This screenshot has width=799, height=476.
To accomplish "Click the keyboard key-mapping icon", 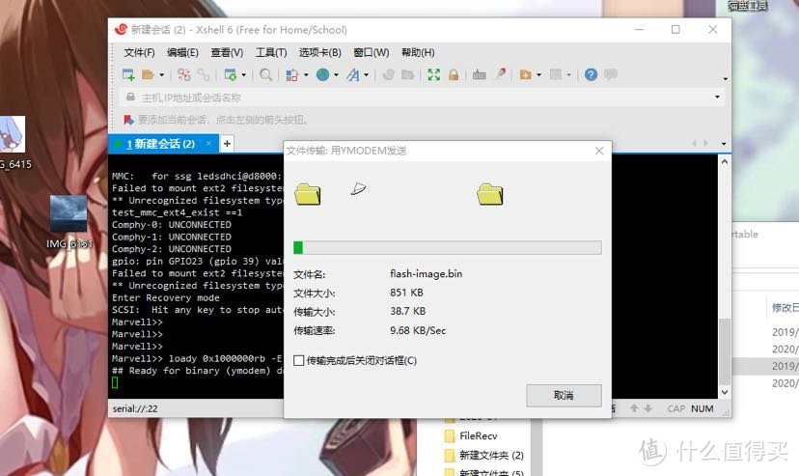I will 479,75.
